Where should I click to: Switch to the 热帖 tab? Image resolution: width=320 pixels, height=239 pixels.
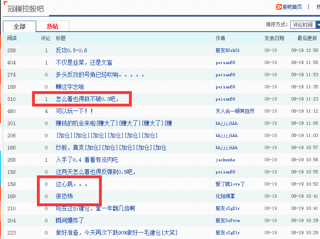[52, 26]
